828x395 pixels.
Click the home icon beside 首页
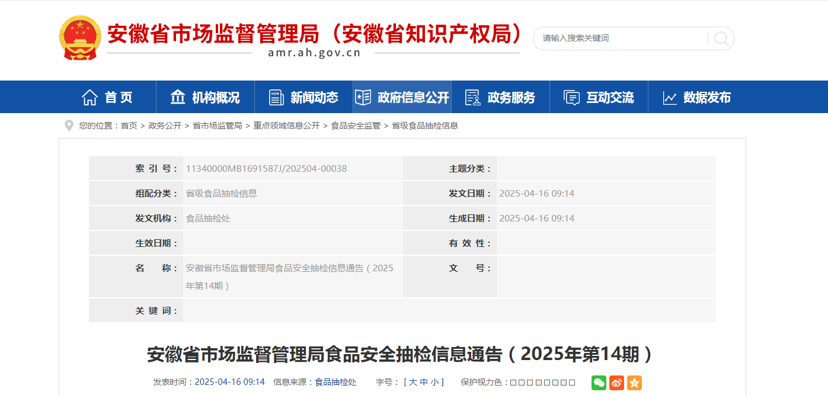point(89,97)
